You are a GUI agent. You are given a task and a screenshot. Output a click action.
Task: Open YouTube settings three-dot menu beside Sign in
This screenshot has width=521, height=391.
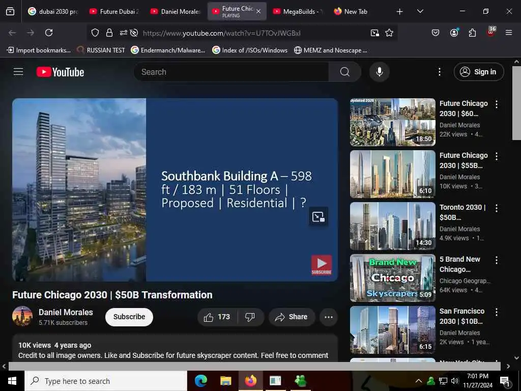pyautogui.click(x=439, y=72)
